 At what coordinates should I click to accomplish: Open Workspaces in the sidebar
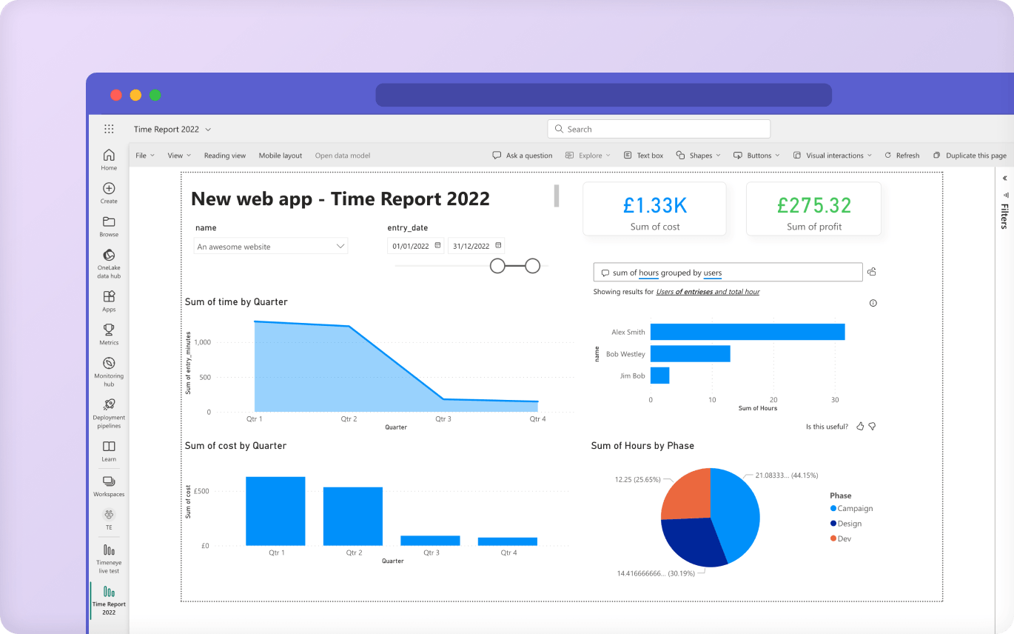pos(109,486)
